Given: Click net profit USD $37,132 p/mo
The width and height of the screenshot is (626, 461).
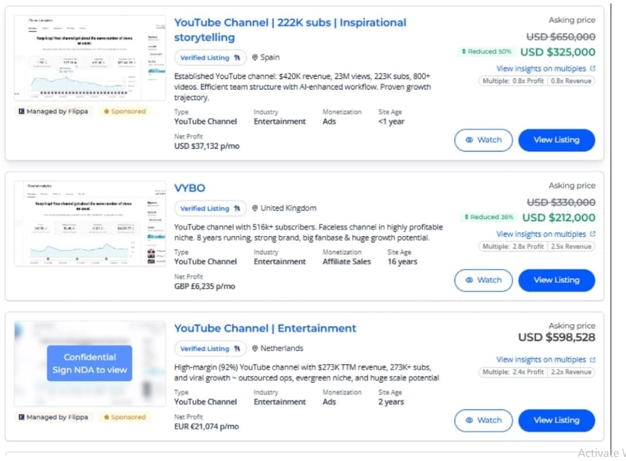Looking at the screenshot, I should 207,146.
